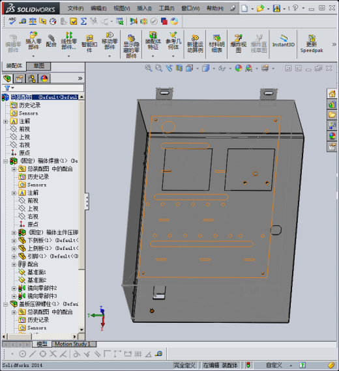Open the filter dropdown in feature tree
339x371 pixels.
[x=13, y=88]
